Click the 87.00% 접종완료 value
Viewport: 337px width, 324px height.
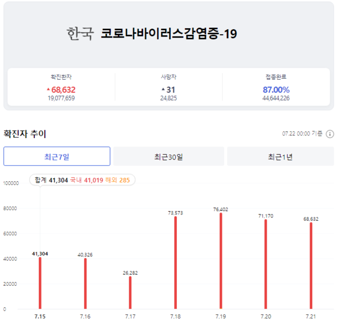tap(276, 90)
